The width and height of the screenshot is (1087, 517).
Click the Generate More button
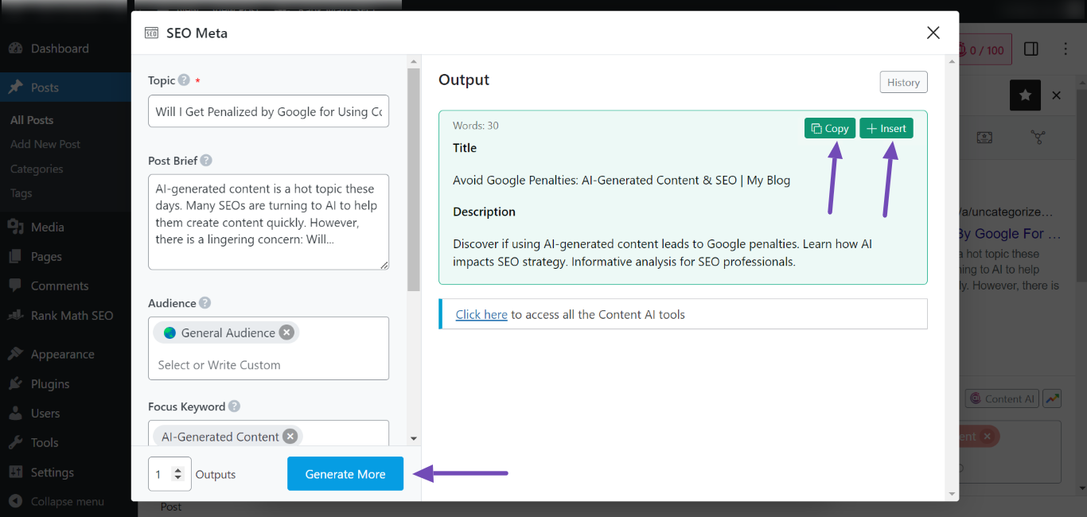(345, 474)
